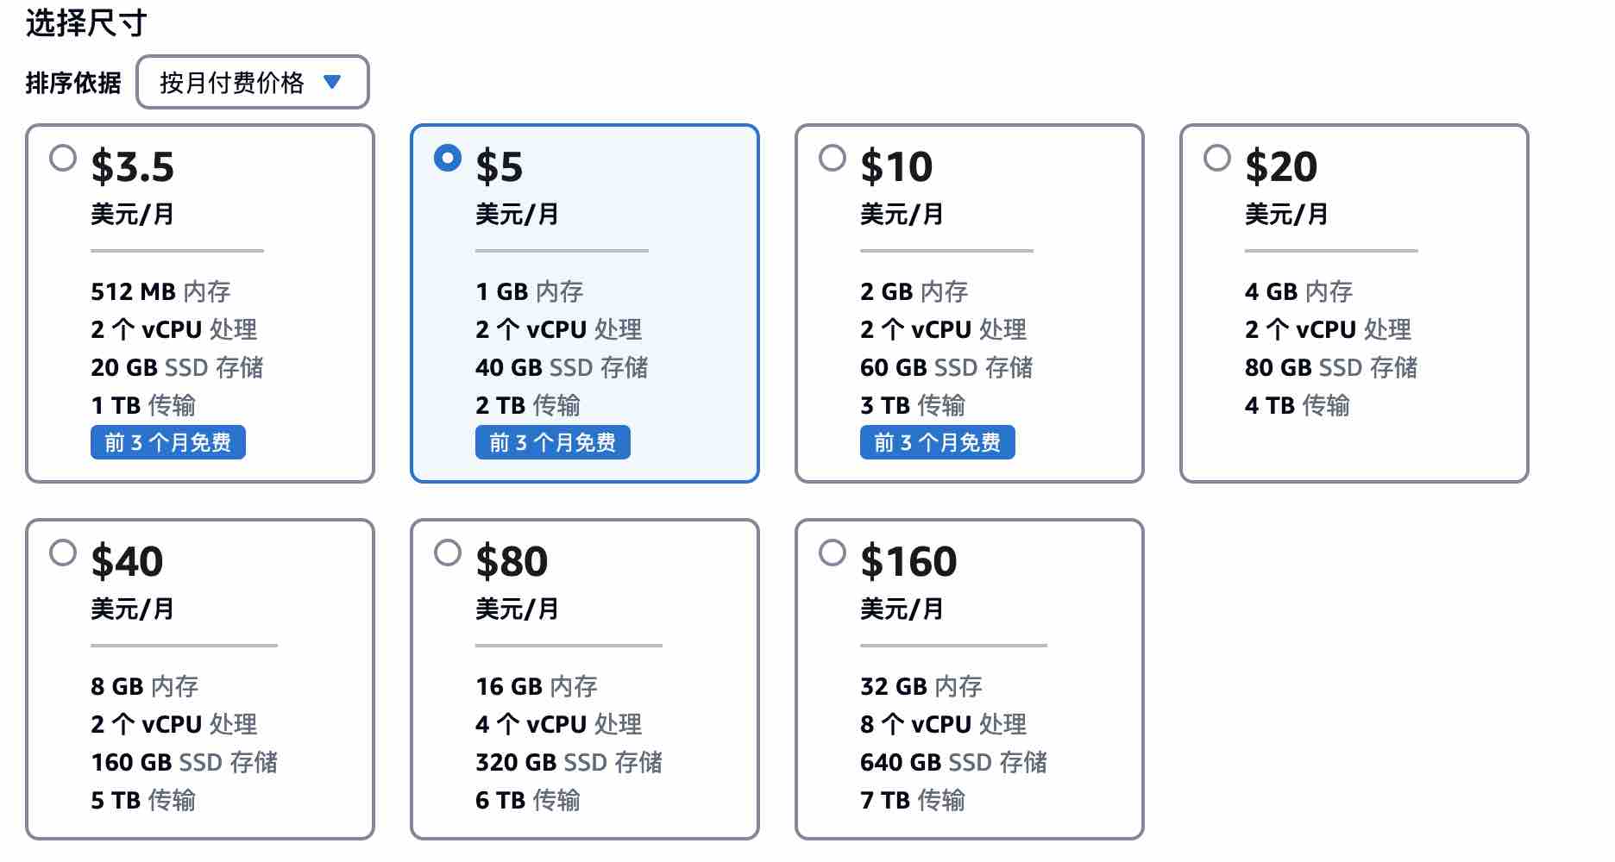1615x862 pixels.
Task: Click the 16 GB 内存 line
Action: (x=537, y=686)
